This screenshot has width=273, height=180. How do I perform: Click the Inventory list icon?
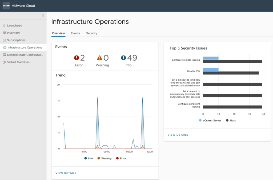[4, 33]
